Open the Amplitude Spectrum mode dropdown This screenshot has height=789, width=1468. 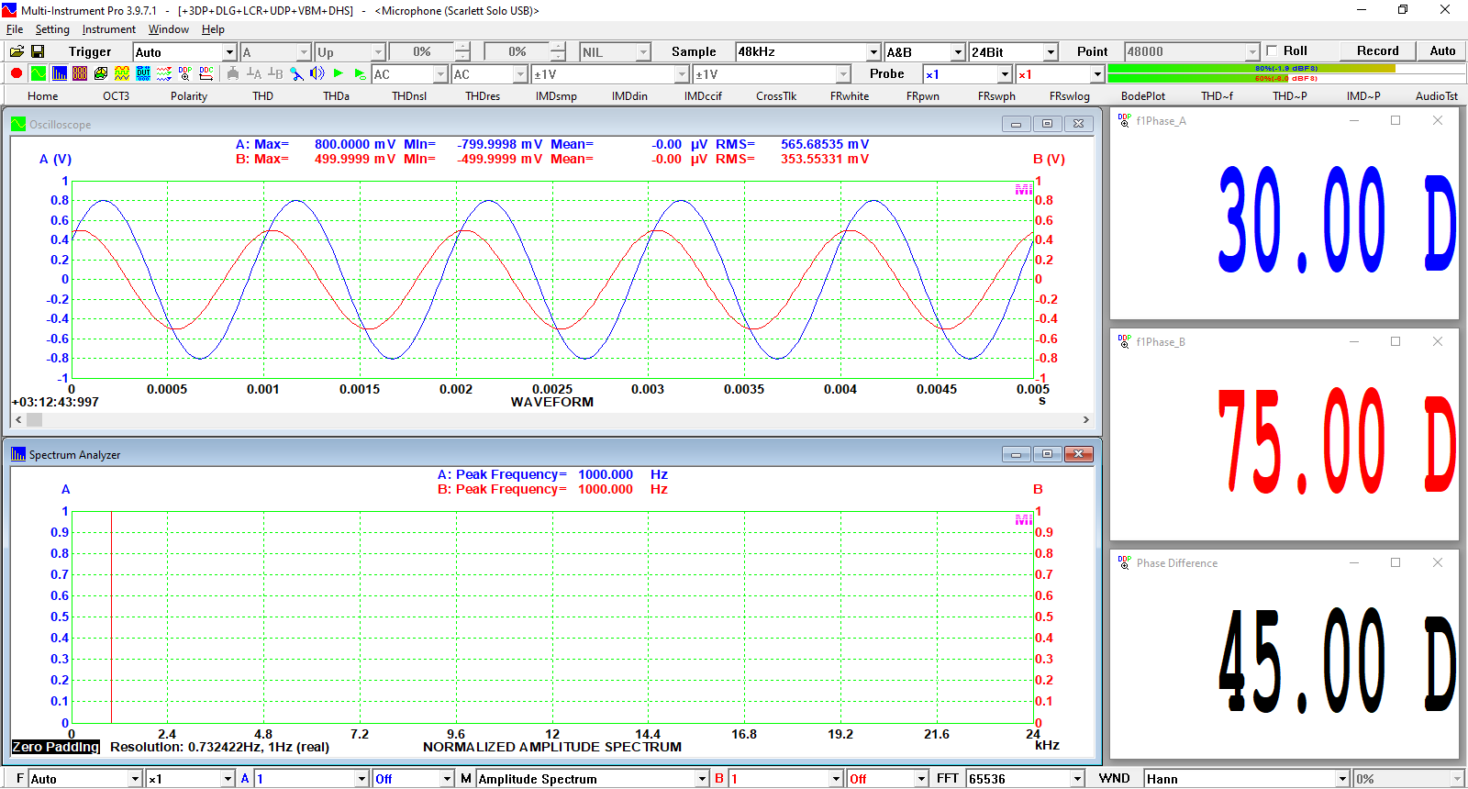(703, 779)
